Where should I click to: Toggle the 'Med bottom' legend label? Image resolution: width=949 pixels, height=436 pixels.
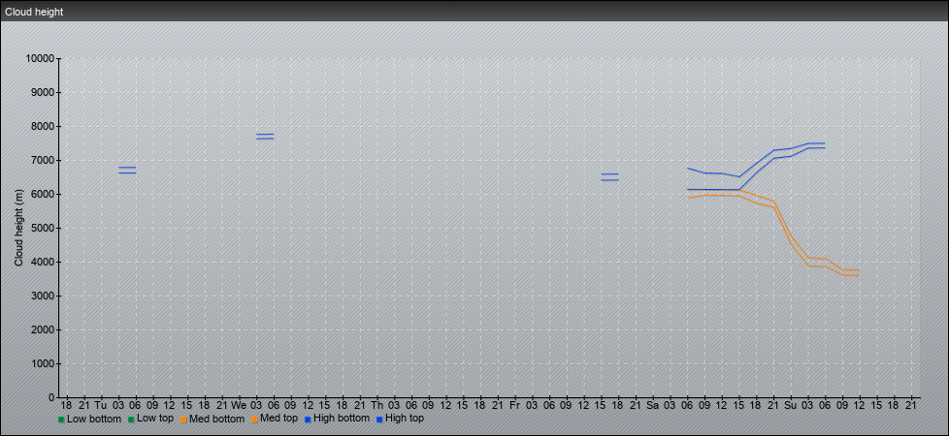(216, 419)
